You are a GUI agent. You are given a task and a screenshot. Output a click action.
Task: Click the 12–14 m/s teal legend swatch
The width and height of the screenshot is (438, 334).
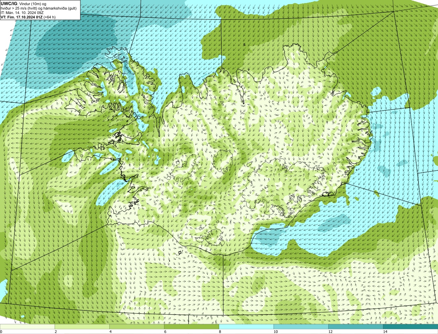(356, 327)
